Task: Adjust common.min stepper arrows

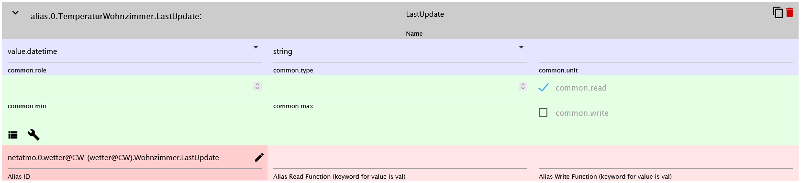Action: (x=257, y=86)
